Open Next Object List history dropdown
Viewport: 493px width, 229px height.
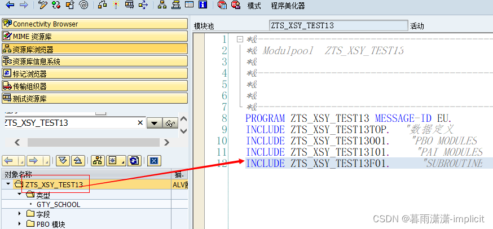(x=46, y=161)
